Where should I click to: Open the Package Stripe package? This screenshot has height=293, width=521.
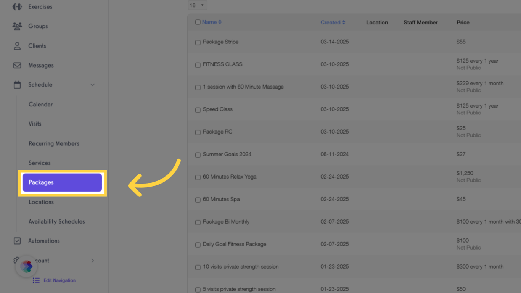(x=220, y=42)
